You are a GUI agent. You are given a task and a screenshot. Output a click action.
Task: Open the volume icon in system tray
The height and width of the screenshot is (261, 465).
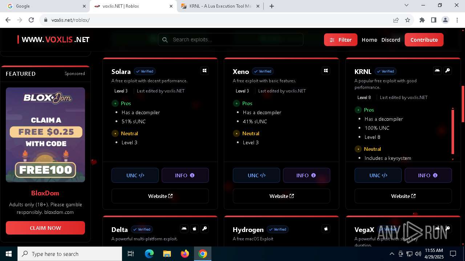[418, 254]
